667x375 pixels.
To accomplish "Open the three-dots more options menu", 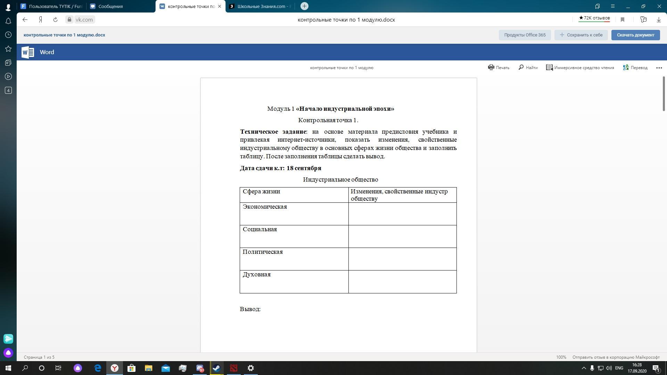I will pyautogui.click(x=659, y=68).
